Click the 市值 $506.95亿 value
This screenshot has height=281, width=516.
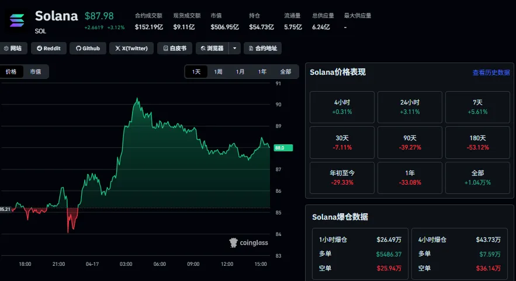[225, 27]
